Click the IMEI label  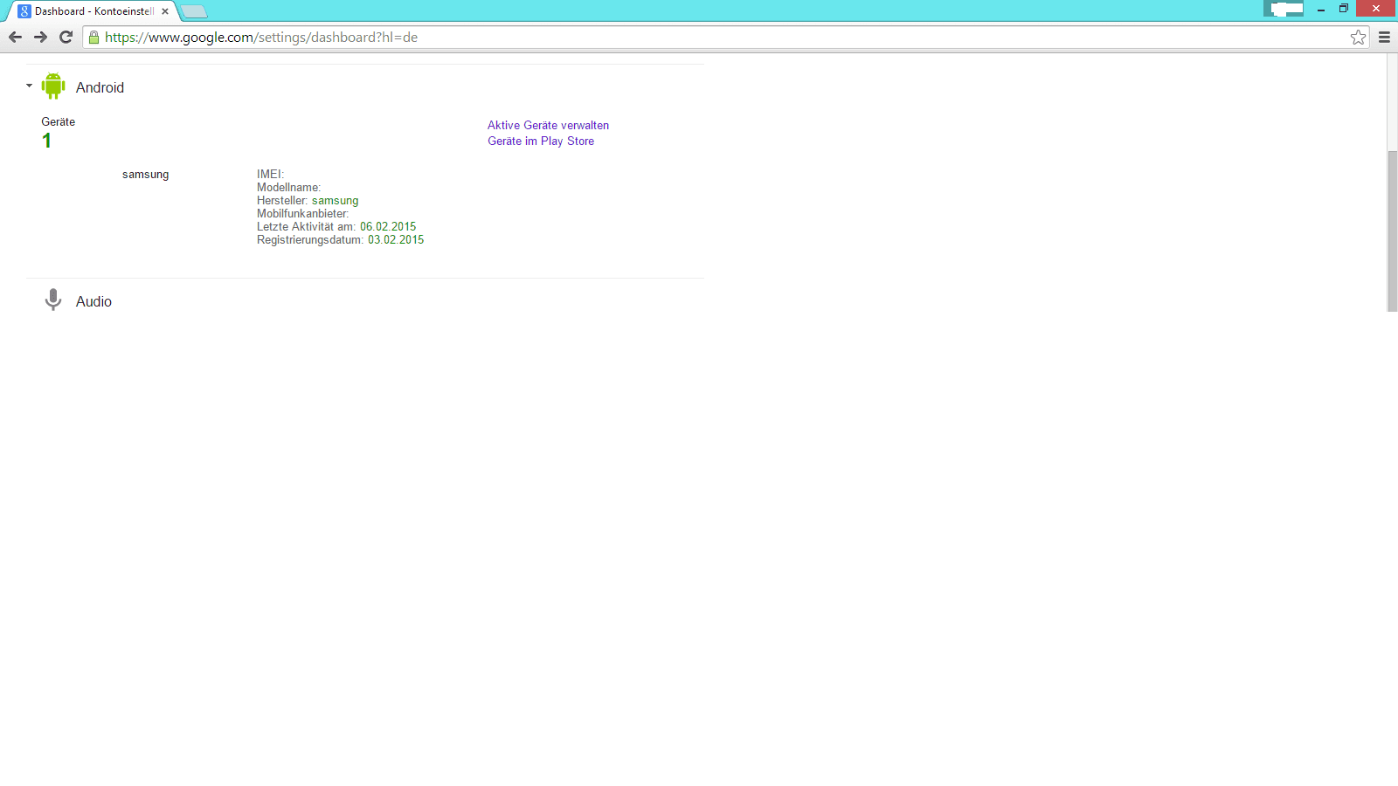pyautogui.click(x=270, y=174)
